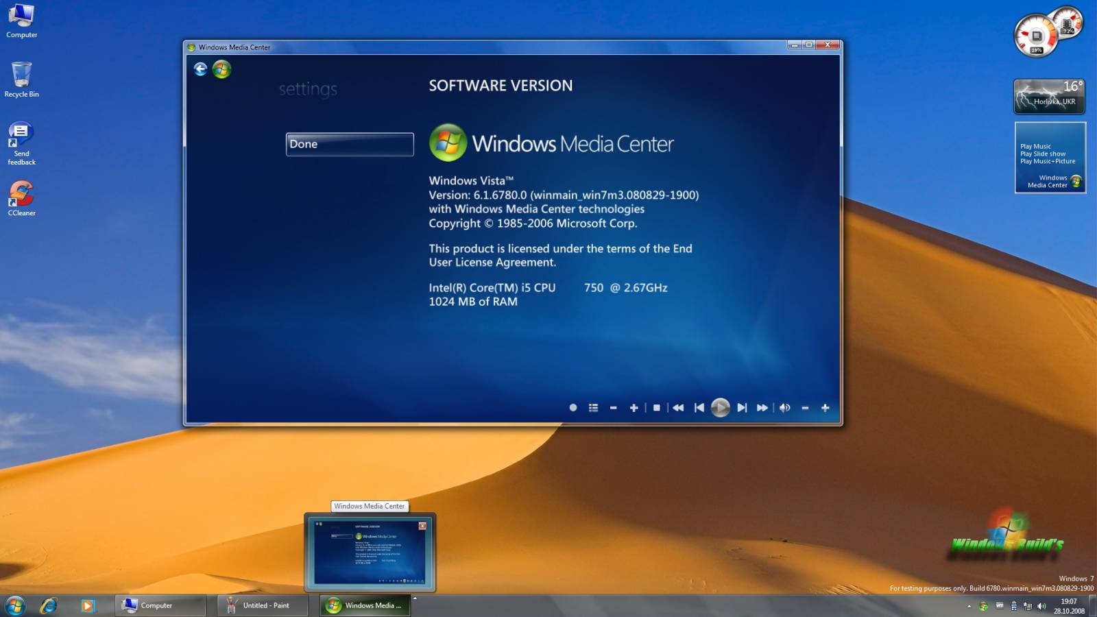Switch to the Computer taskbar button

161,605
